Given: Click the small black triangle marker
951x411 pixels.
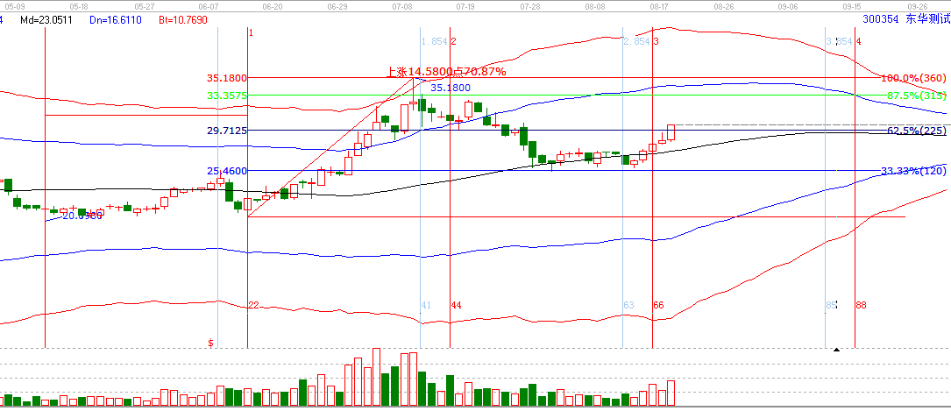Looking at the screenshot, I should coord(836,350).
